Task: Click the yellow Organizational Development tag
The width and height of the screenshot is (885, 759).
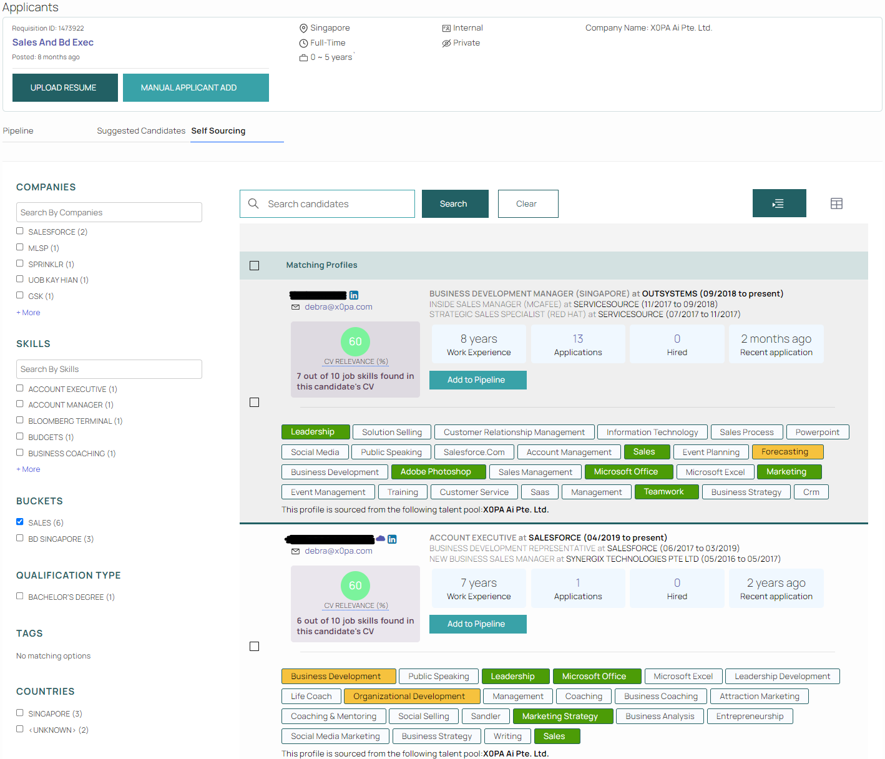Action: coord(412,697)
